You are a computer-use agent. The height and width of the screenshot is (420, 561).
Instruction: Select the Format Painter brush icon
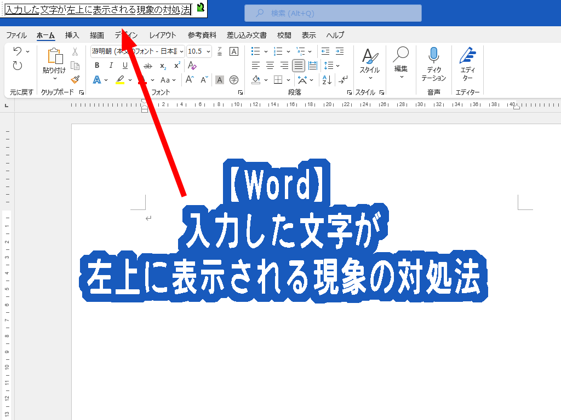pyautogui.click(x=75, y=79)
